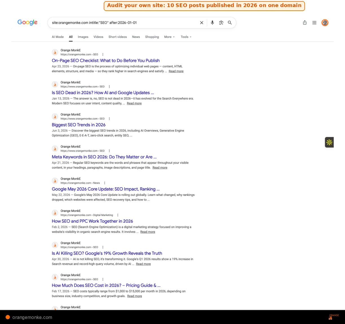Open the Google account profile avatar
The width and height of the screenshot is (345, 324).
325,23
